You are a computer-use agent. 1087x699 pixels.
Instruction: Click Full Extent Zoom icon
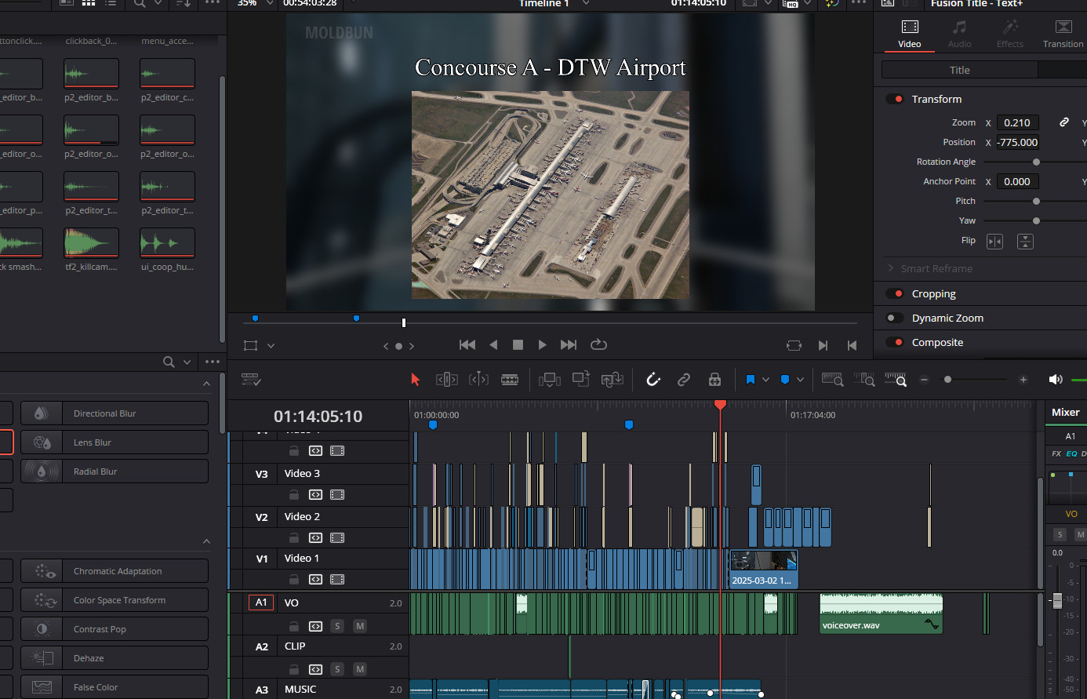[x=832, y=380]
